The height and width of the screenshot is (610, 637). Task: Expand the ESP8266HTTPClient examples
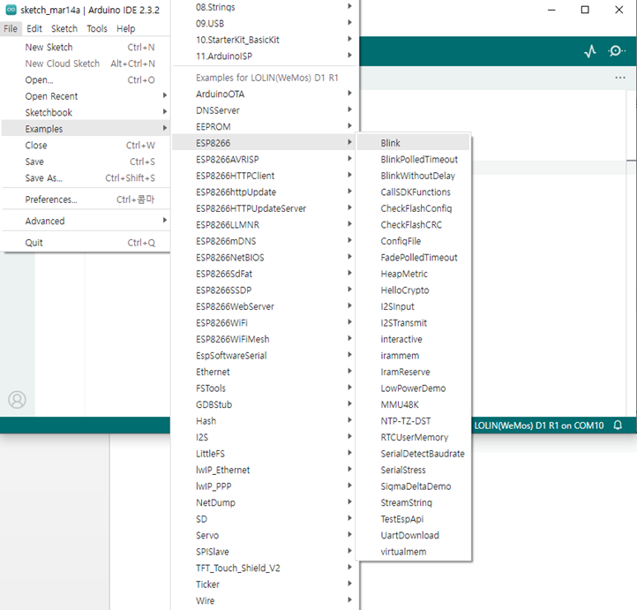point(265,176)
